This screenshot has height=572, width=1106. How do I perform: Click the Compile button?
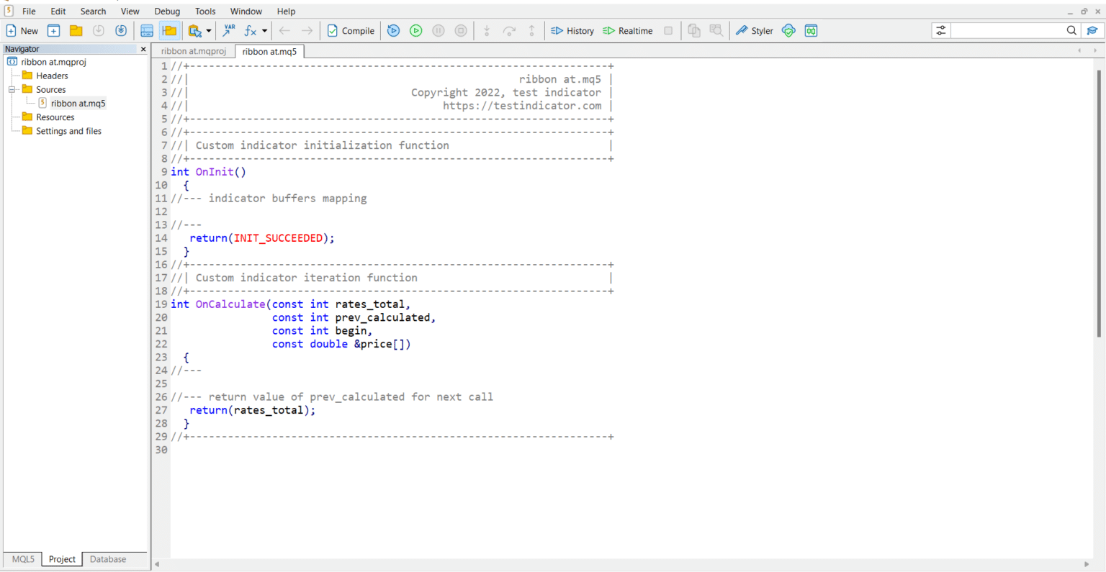pyautogui.click(x=351, y=31)
